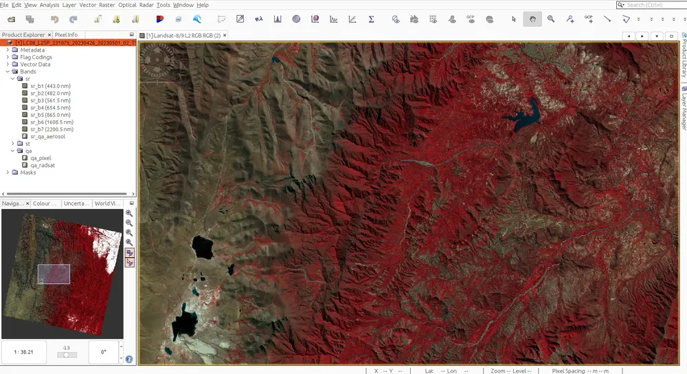Click the Undo arrow icon
Screen dimensions: 687x374
(x=55, y=19)
